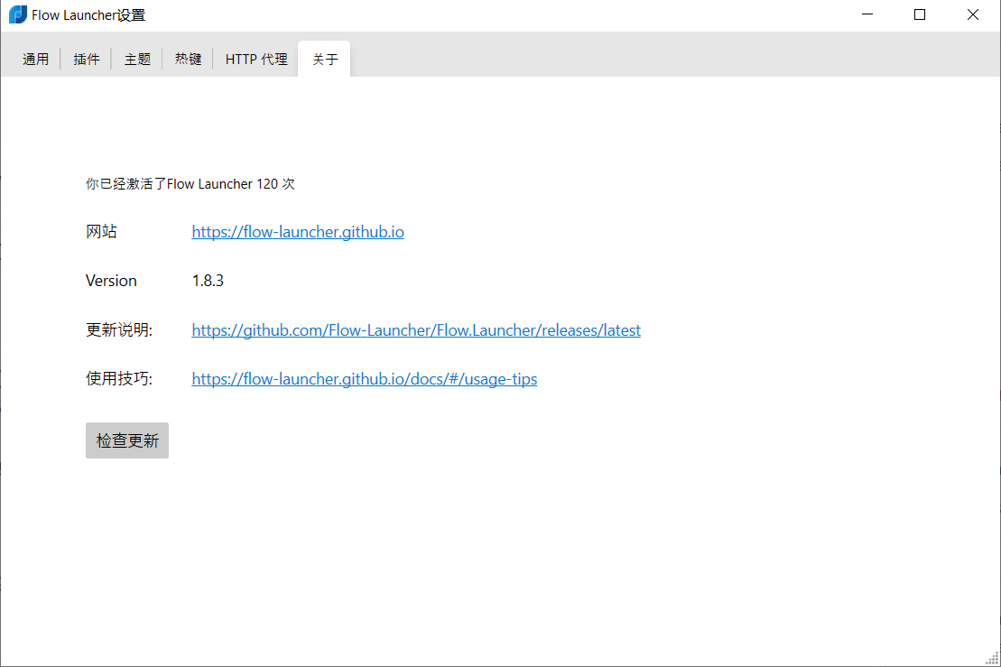This screenshot has height=667, width=1001.
Task: Click the Version label
Action: coord(111,281)
